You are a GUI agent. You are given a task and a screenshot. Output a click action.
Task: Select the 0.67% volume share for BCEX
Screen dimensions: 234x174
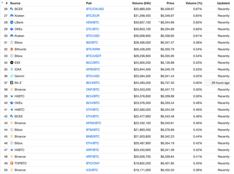pos(197,9)
